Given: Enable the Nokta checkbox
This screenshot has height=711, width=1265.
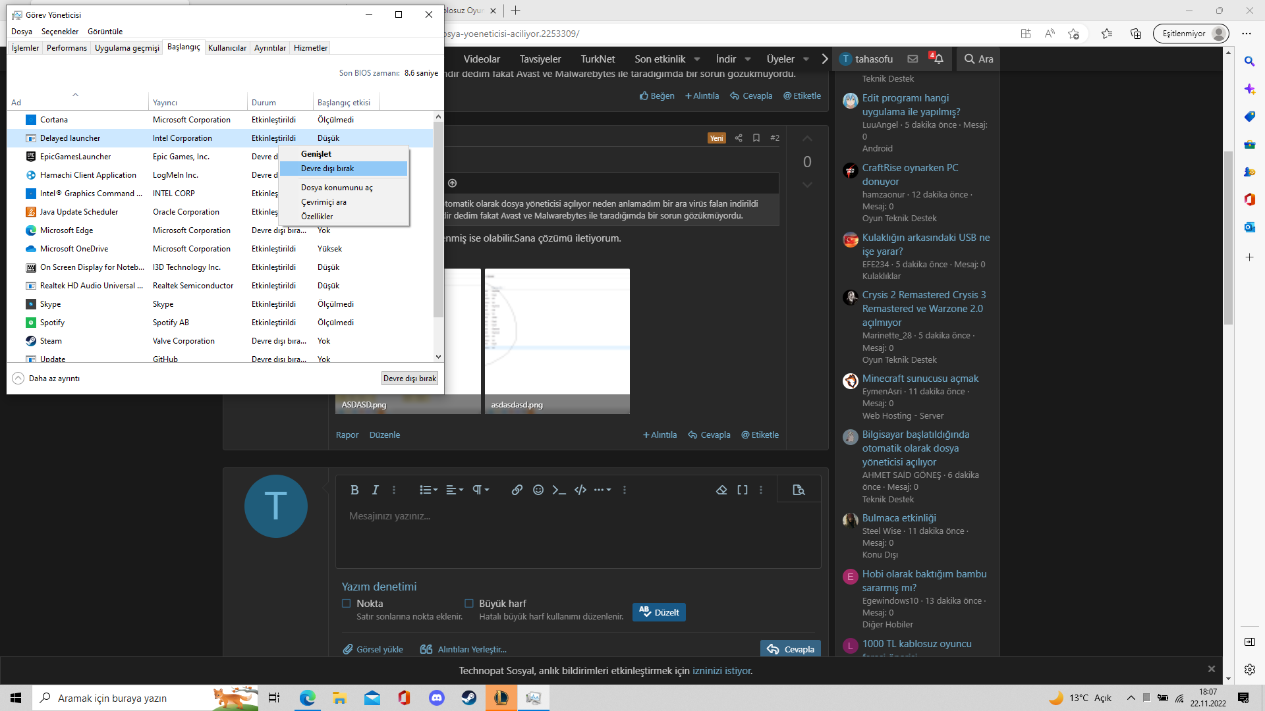Looking at the screenshot, I should pyautogui.click(x=346, y=603).
